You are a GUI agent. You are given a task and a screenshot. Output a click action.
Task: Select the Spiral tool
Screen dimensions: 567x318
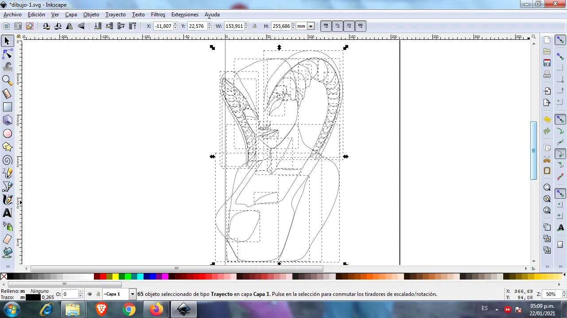pos(7,160)
